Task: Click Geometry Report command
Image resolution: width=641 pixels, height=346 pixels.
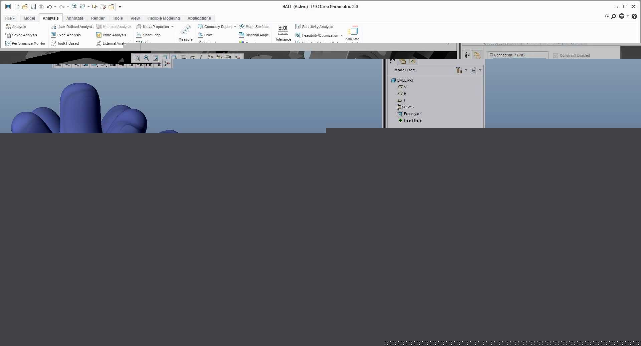Action: coord(215,27)
